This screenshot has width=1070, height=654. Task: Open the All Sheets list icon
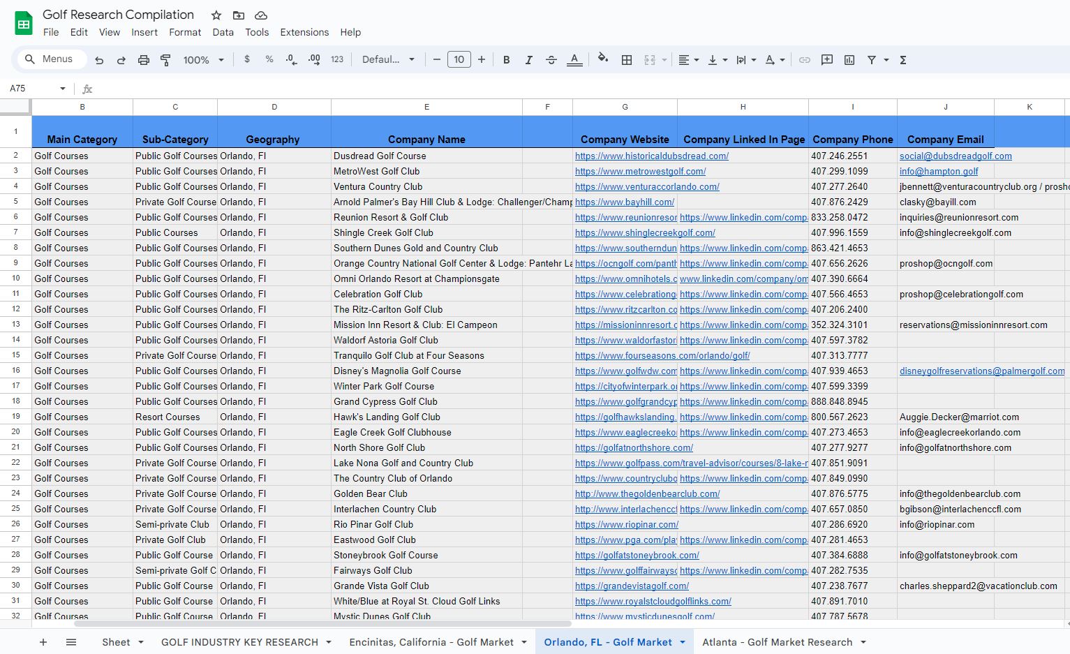point(71,642)
